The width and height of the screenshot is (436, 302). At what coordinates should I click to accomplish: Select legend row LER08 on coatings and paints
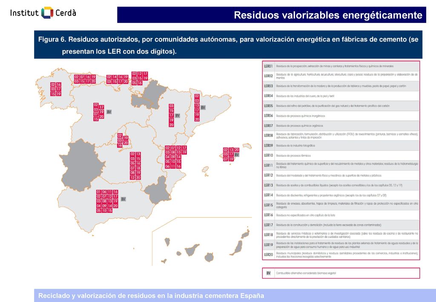point(341,135)
